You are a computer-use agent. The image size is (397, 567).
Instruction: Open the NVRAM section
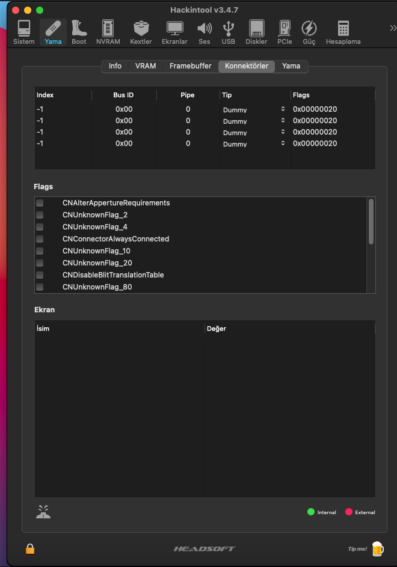coord(108,32)
